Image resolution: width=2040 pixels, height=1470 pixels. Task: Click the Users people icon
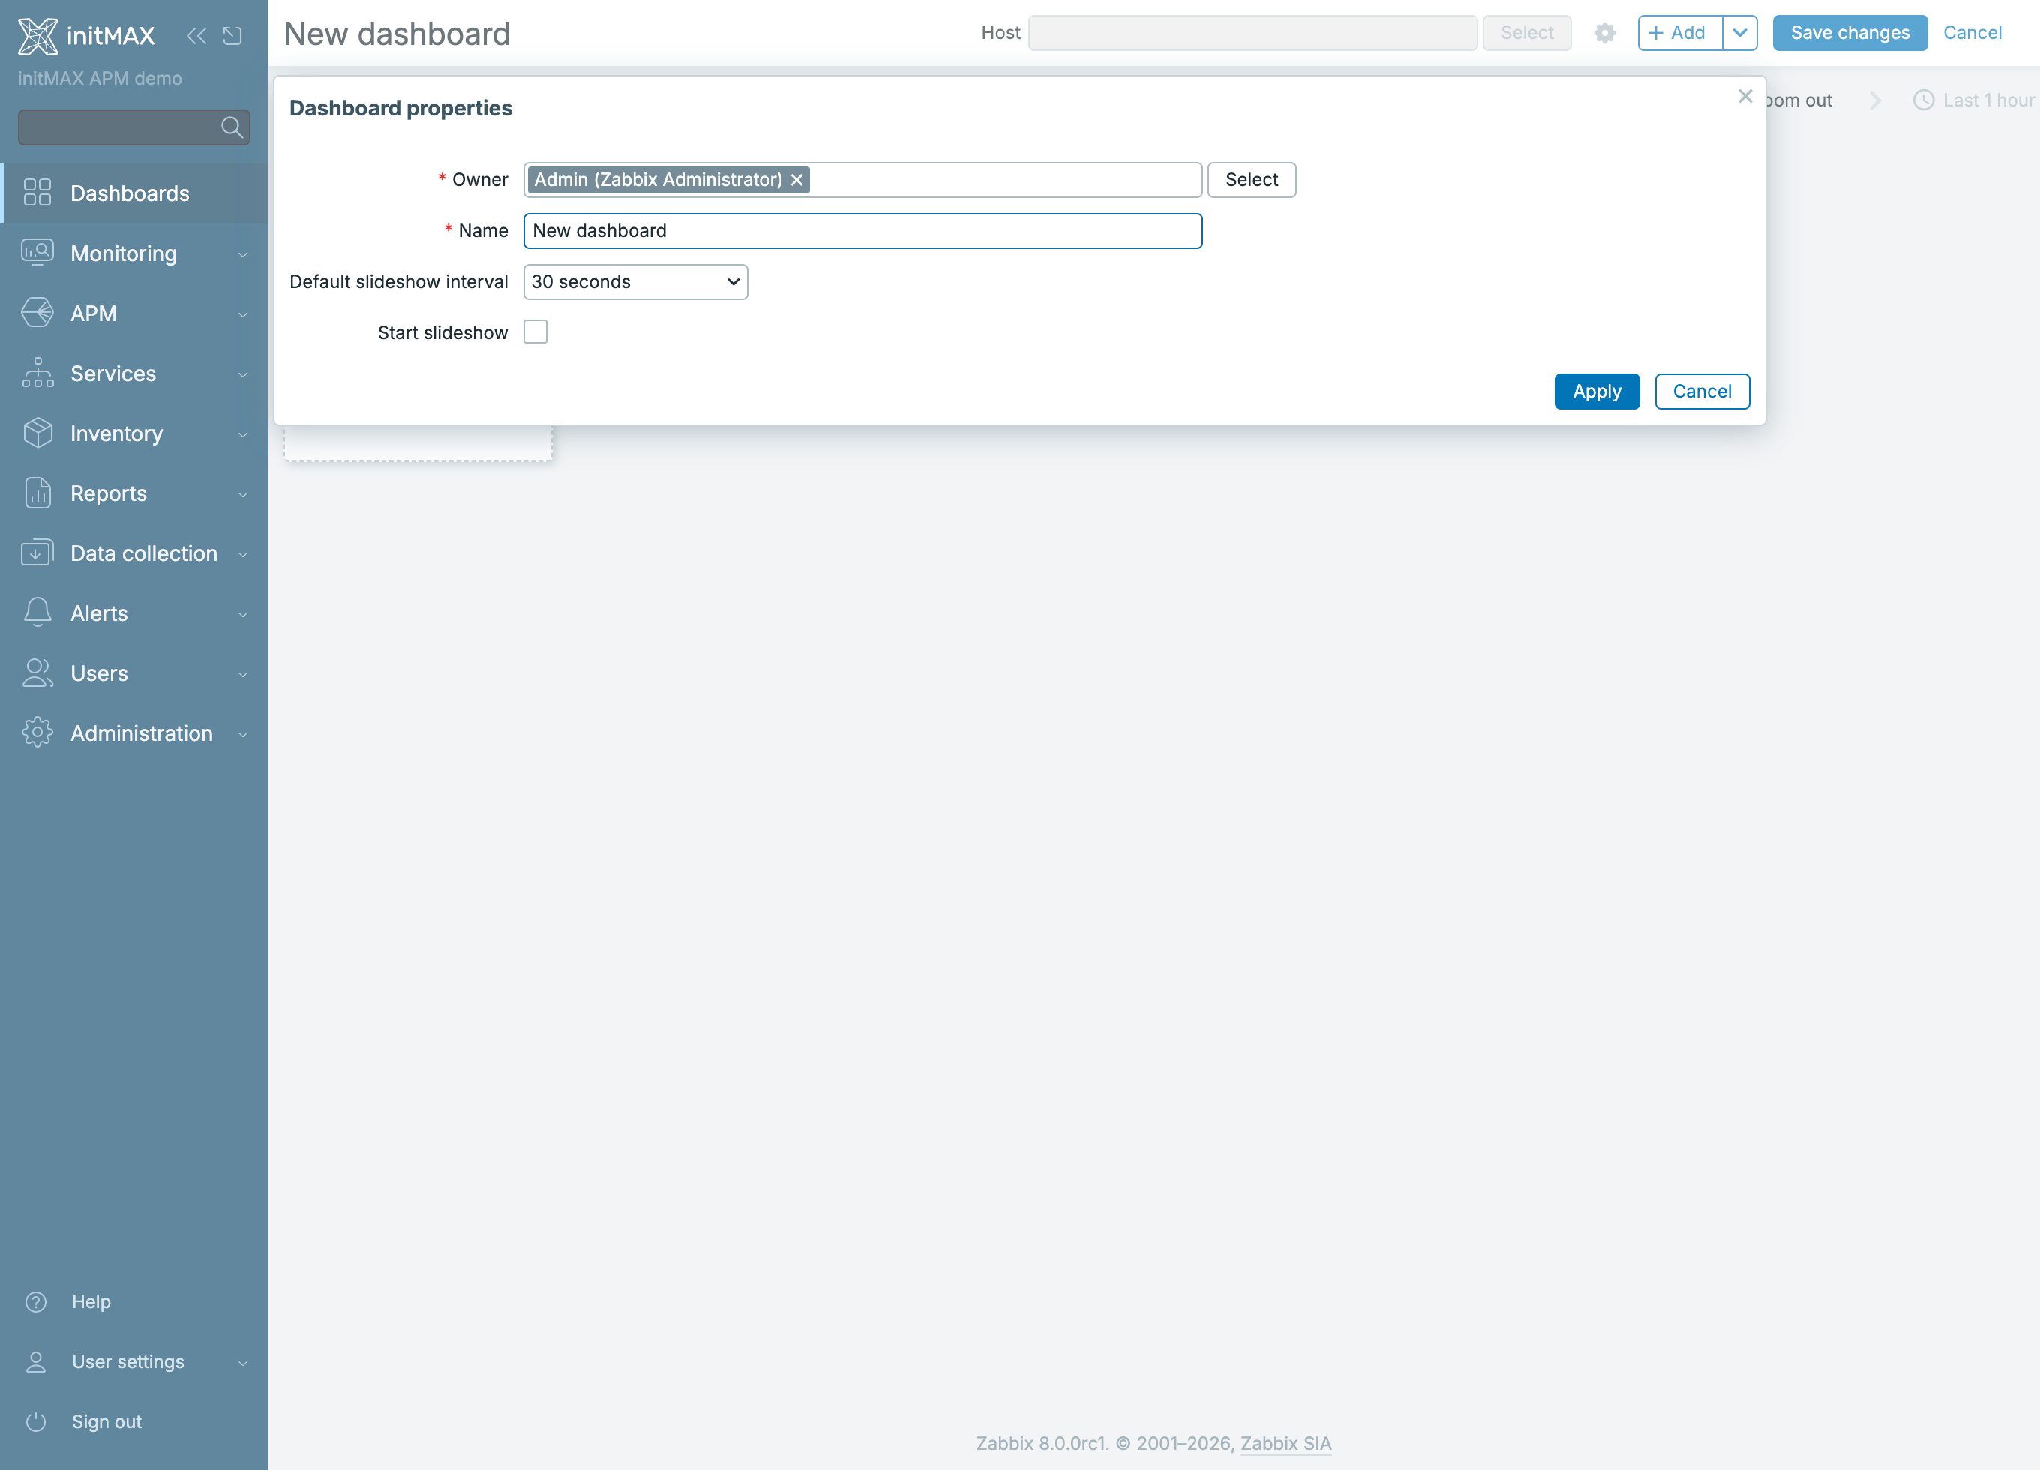37,673
